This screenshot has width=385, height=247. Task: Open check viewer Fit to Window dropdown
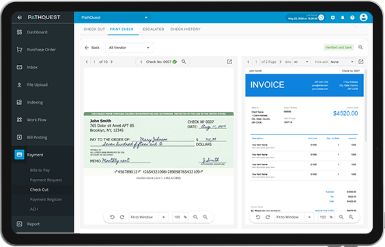[x=148, y=217]
